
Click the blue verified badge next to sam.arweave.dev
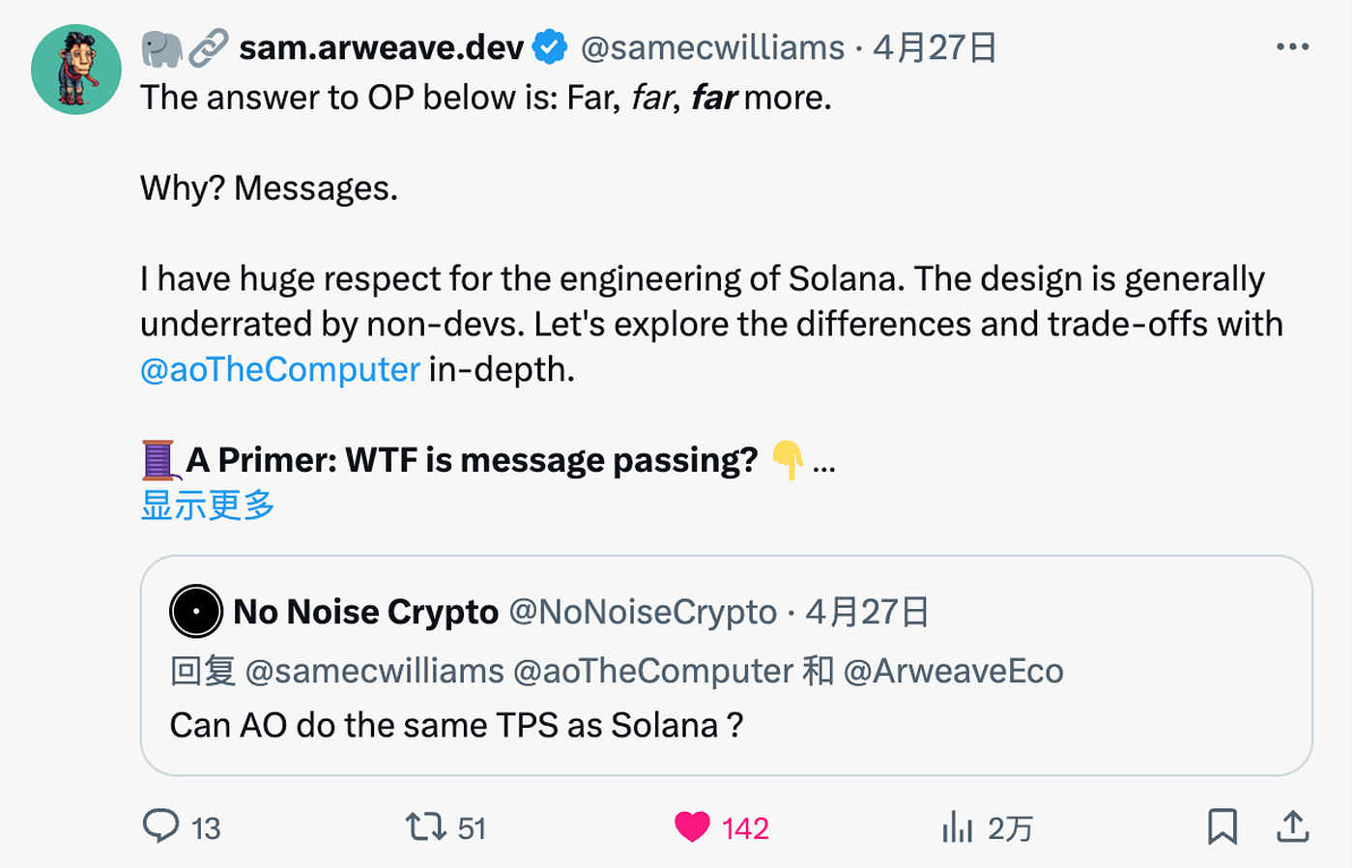547,46
